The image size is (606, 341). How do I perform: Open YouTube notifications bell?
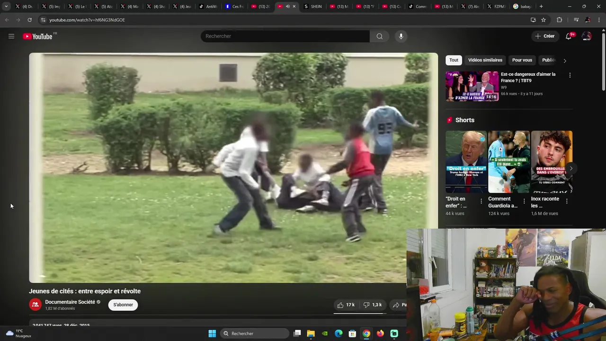[569, 36]
